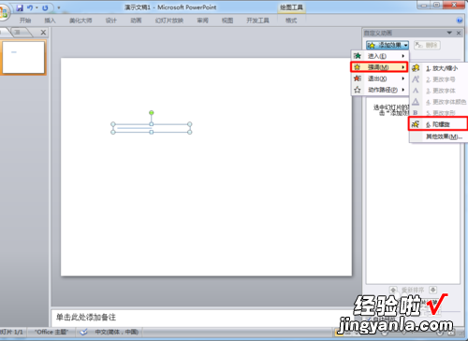The height and width of the screenshot is (341, 468).
Task: Show PowerPoint help
Action: pos(460,21)
